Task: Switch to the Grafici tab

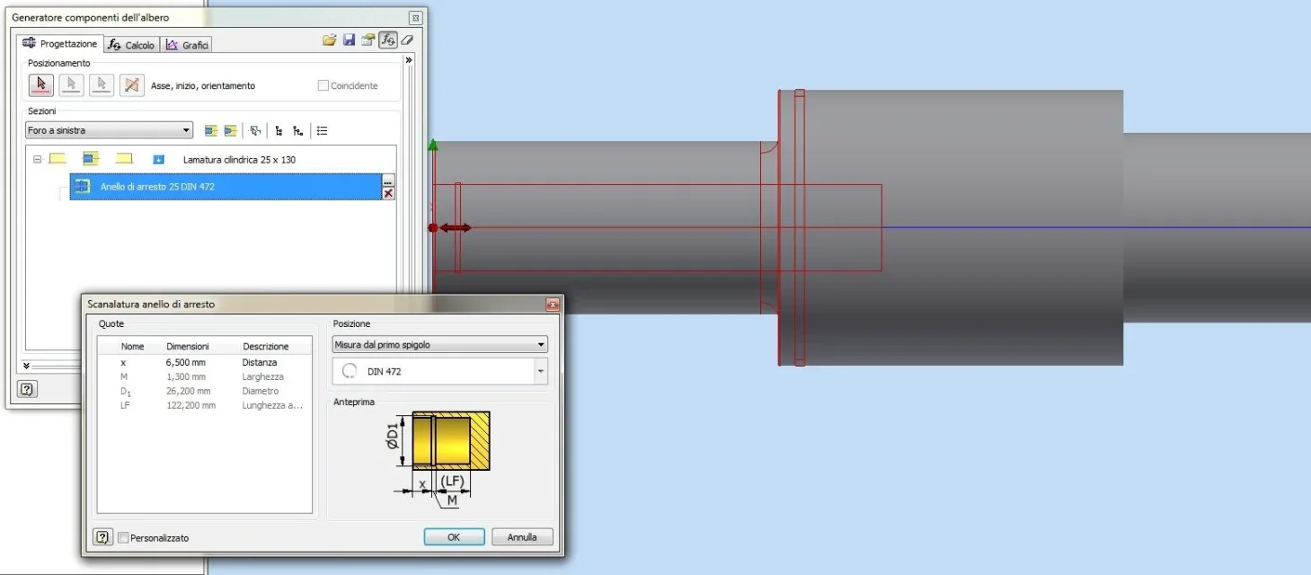Action: (187, 45)
